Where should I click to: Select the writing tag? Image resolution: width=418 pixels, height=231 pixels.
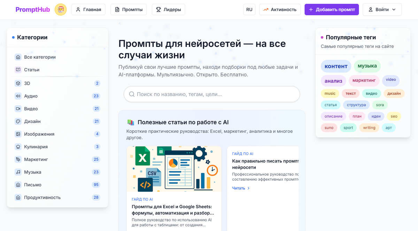click(369, 128)
